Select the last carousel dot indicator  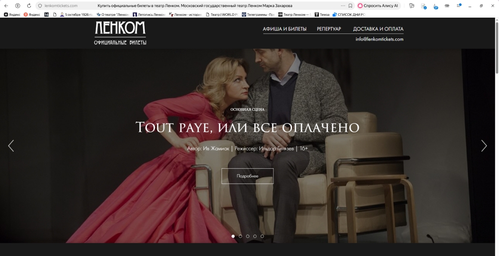tap(262, 236)
